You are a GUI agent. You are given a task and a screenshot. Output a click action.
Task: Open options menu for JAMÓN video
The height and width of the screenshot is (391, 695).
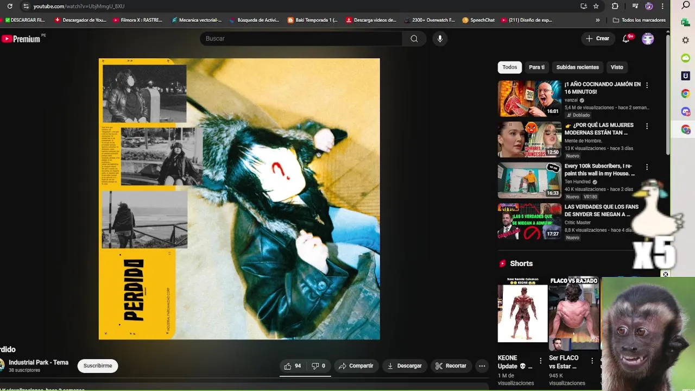(x=647, y=85)
